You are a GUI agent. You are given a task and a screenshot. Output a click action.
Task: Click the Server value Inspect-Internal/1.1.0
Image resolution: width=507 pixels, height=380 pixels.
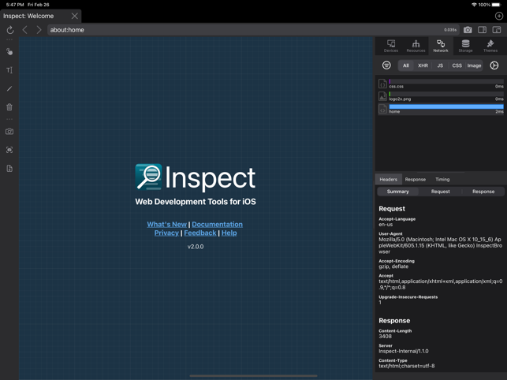pos(404,351)
